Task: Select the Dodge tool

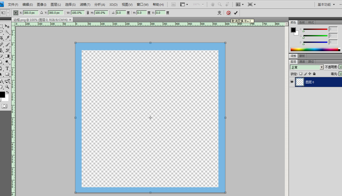Action: (x=7, y=62)
